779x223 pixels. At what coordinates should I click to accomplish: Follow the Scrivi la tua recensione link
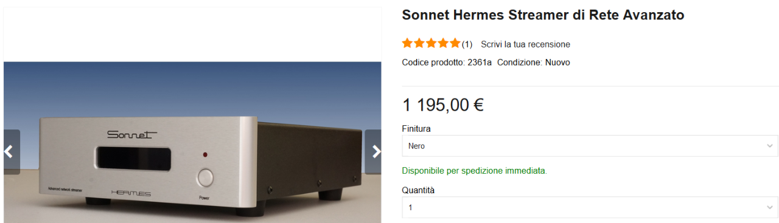(x=525, y=44)
